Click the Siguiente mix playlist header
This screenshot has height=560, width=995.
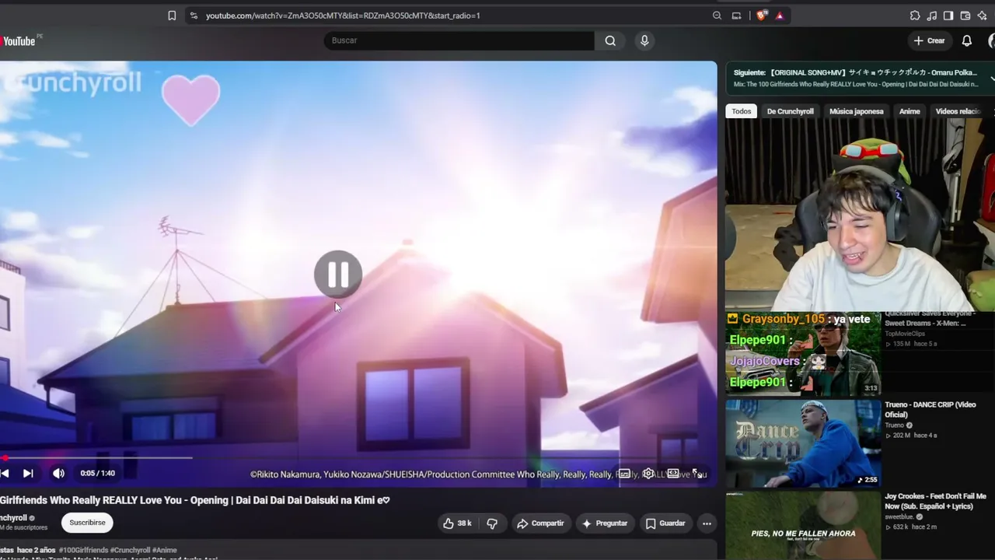tap(861, 78)
